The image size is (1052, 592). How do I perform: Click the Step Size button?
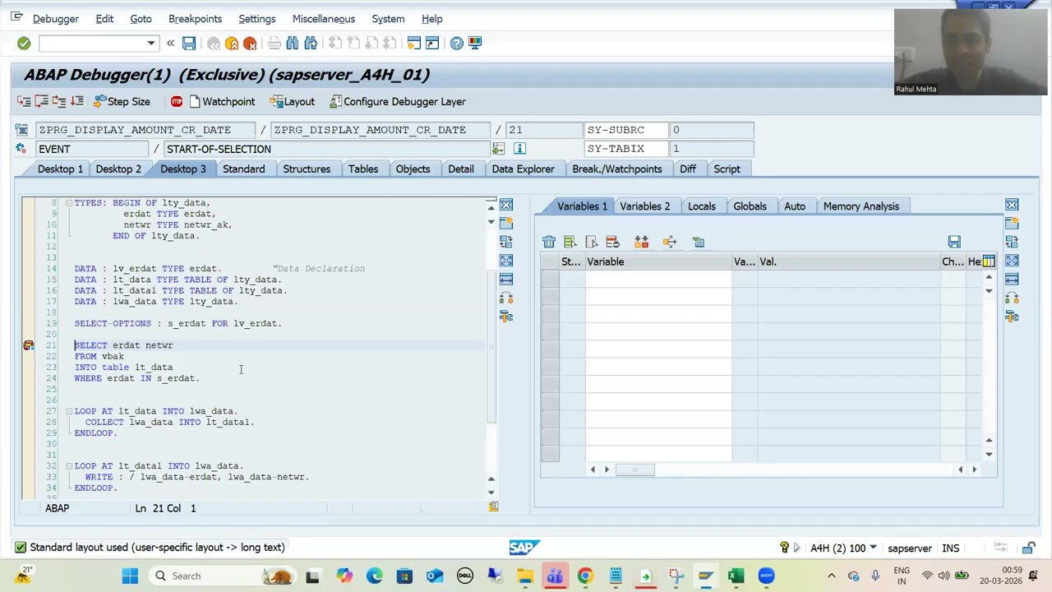click(122, 101)
